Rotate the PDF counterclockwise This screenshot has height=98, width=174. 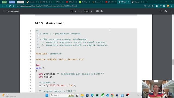click(101, 11)
